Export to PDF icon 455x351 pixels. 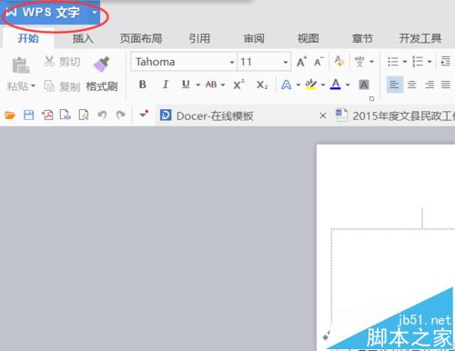(47, 115)
